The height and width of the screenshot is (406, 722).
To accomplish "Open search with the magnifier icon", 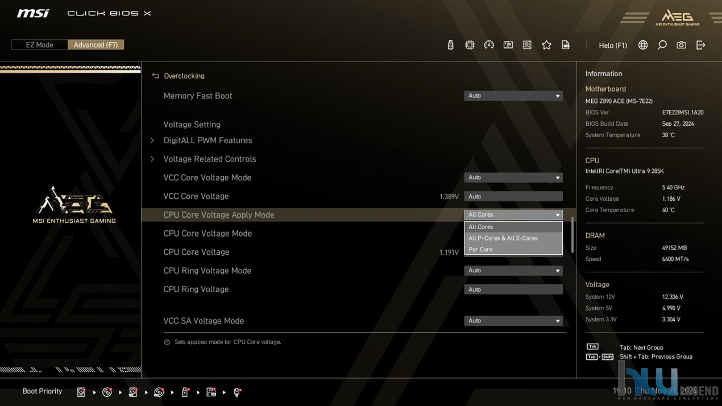I will pos(662,45).
